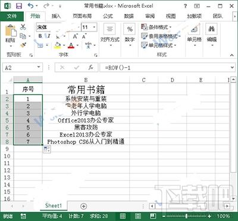Apply the yellow fill color bucket
The image size is (238, 221).
click(58, 45)
